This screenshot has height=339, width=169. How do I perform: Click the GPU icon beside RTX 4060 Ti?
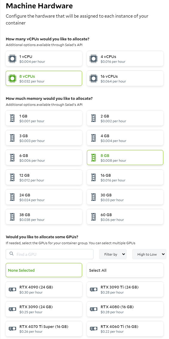pos(93,329)
